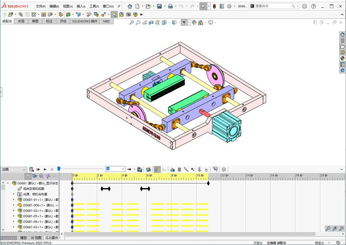Open Design Library icon in task pane

coord(342,40)
